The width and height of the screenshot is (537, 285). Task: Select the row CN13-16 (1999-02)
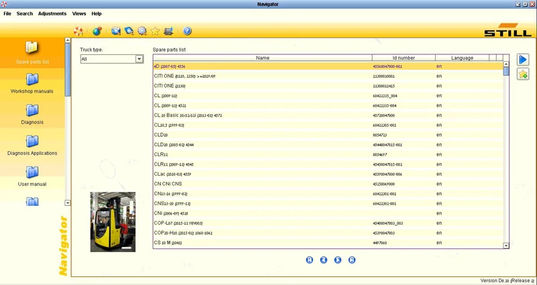tap(328, 194)
